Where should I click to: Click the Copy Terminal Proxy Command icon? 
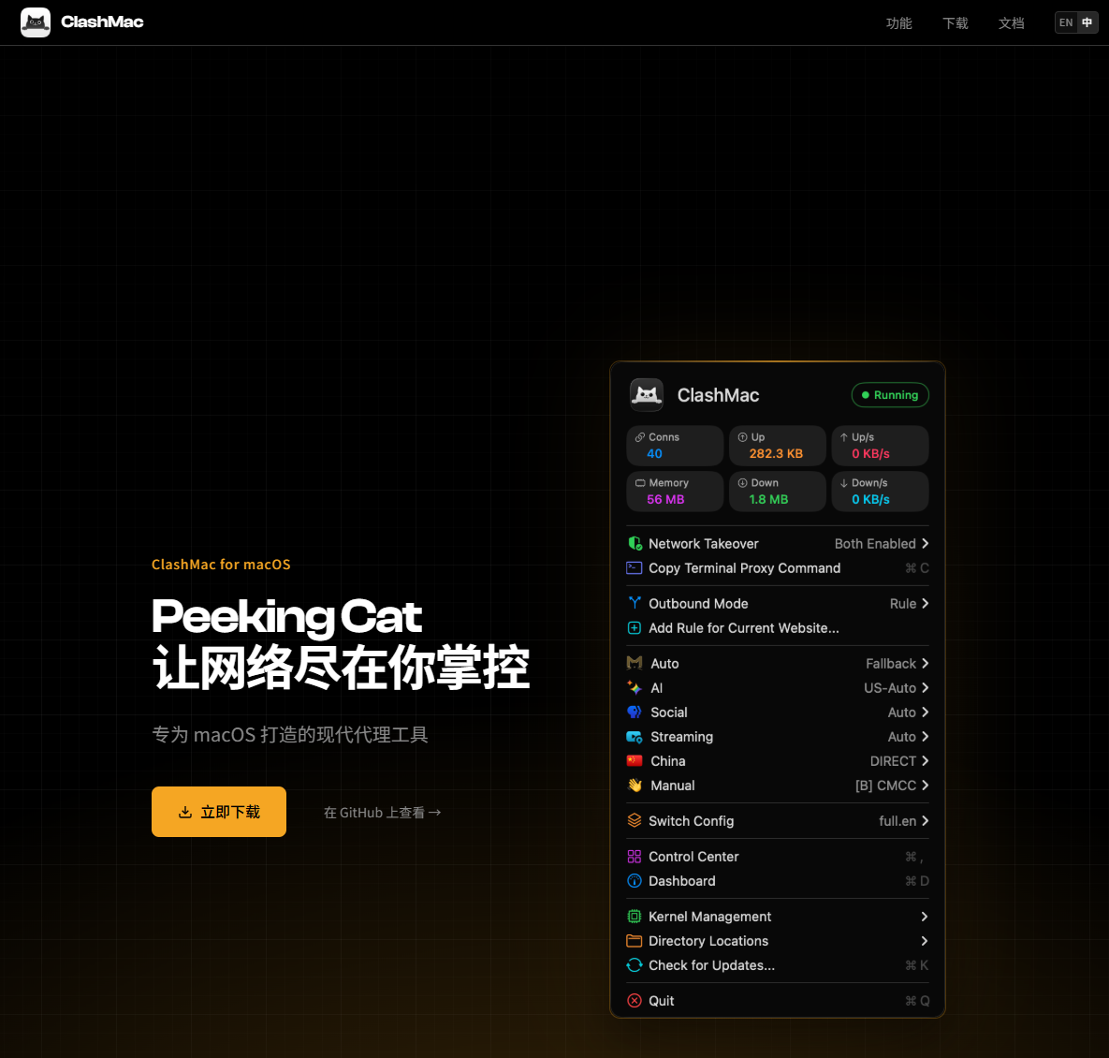pyautogui.click(x=635, y=568)
